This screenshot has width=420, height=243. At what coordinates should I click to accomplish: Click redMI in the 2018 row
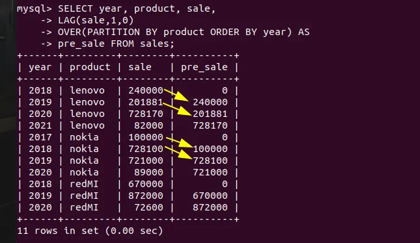(84, 184)
